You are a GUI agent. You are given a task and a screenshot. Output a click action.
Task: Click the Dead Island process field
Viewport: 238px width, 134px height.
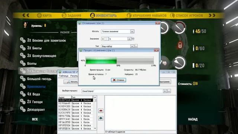point(122,91)
